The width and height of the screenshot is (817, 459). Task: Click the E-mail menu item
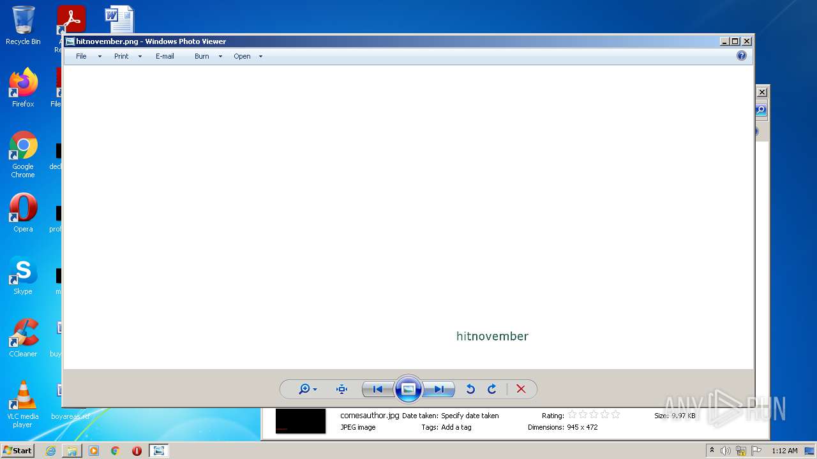[165, 56]
